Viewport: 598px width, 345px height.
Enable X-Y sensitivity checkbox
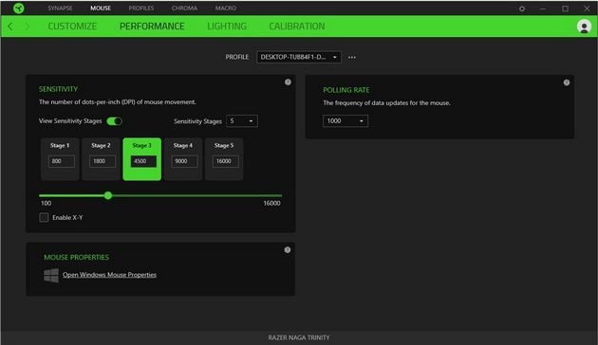(44, 217)
